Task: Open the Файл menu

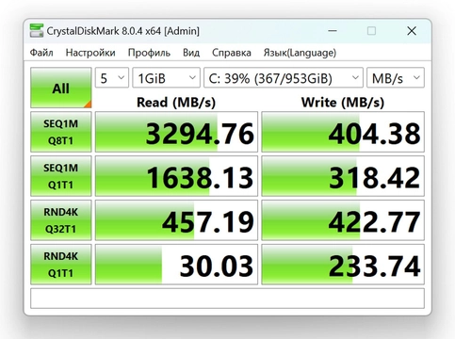Action: 41,53
